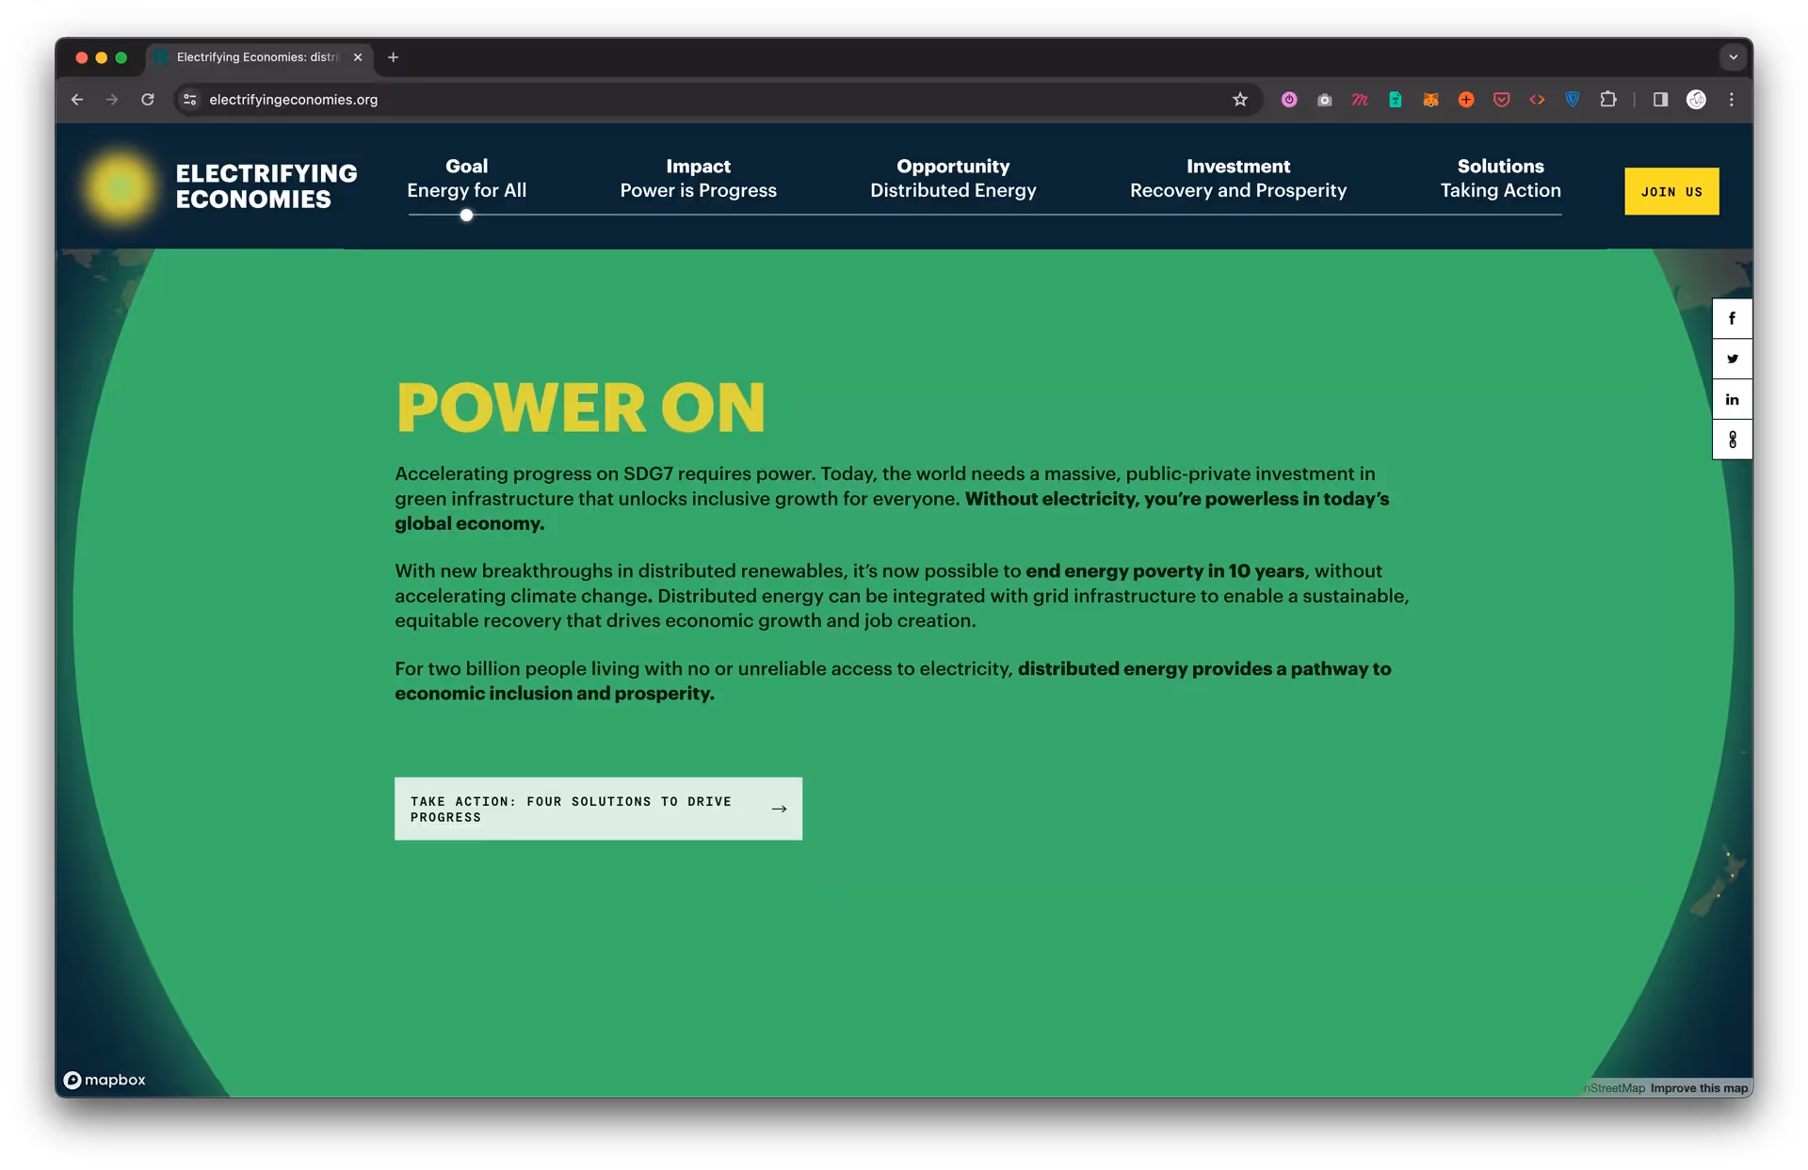Open a new browser tab
This screenshot has height=1170, width=1808.
(394, 57)
